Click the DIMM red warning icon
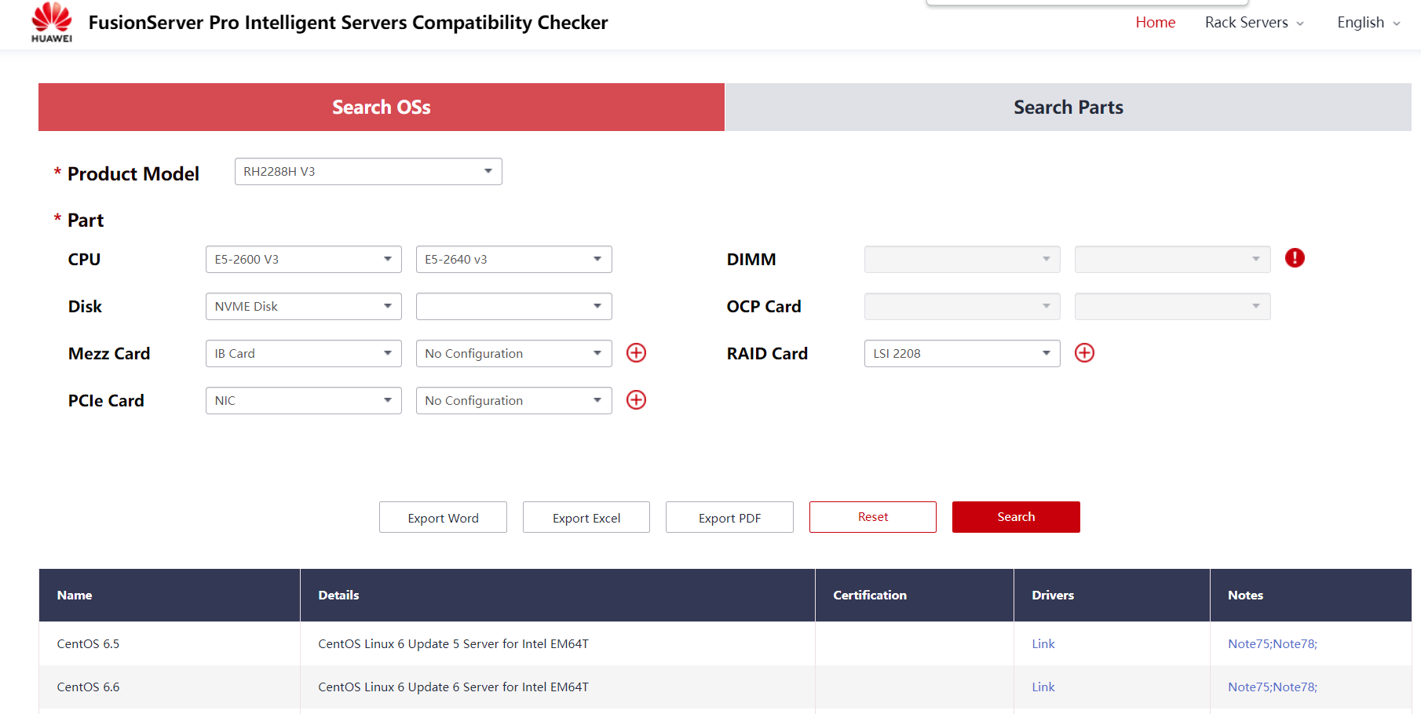This screenshot has width=1421, height=714. tap(1295, 258)
